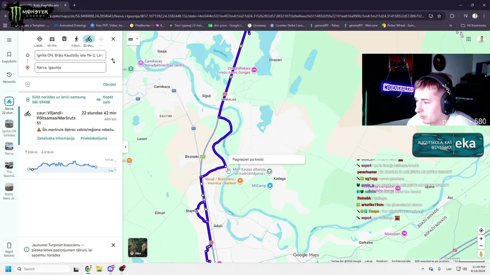The image size is (490, 275).
Task: Open Chrome from the taskbar
Action: [x=88, y=269]
